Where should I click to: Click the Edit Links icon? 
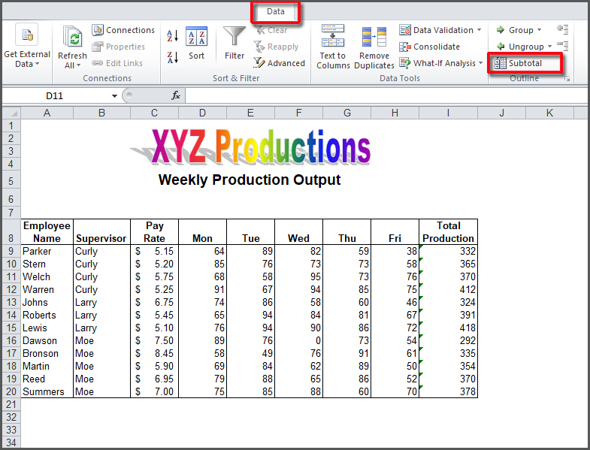click(x=98, y=63)
